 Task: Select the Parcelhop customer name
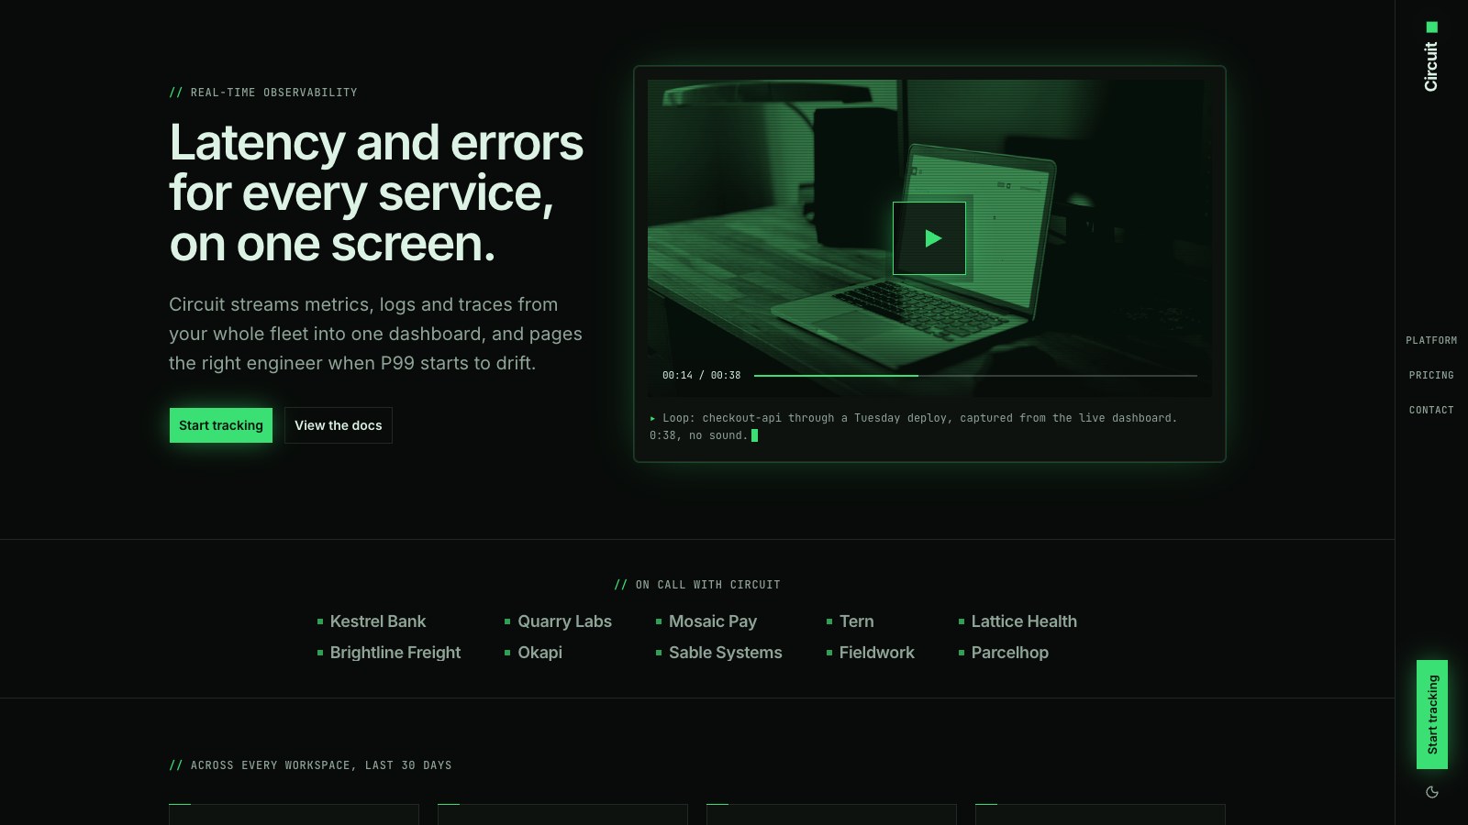pos(1010,653)
